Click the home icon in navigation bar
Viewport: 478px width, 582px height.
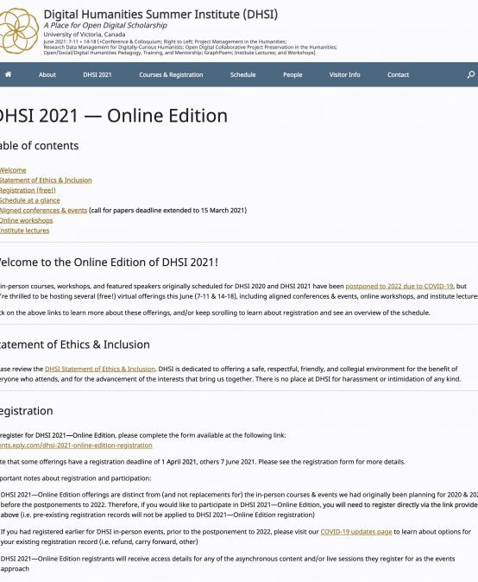pyautogui.click(x=8, y=74)
